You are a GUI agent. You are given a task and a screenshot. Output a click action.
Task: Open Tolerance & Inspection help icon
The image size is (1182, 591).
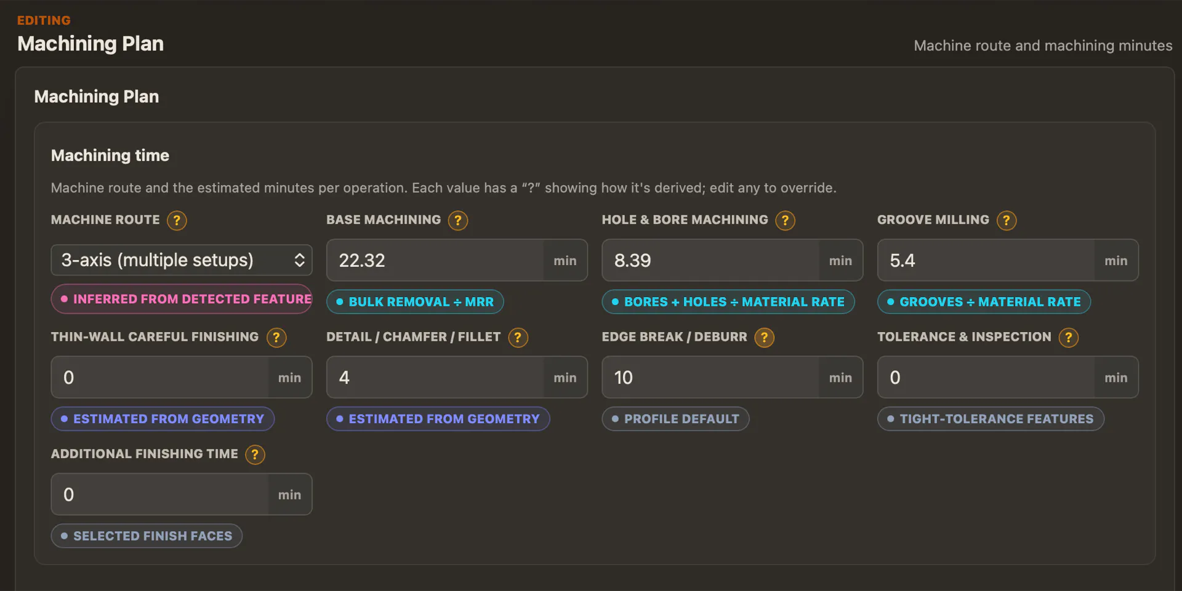tap(1069, 338)
